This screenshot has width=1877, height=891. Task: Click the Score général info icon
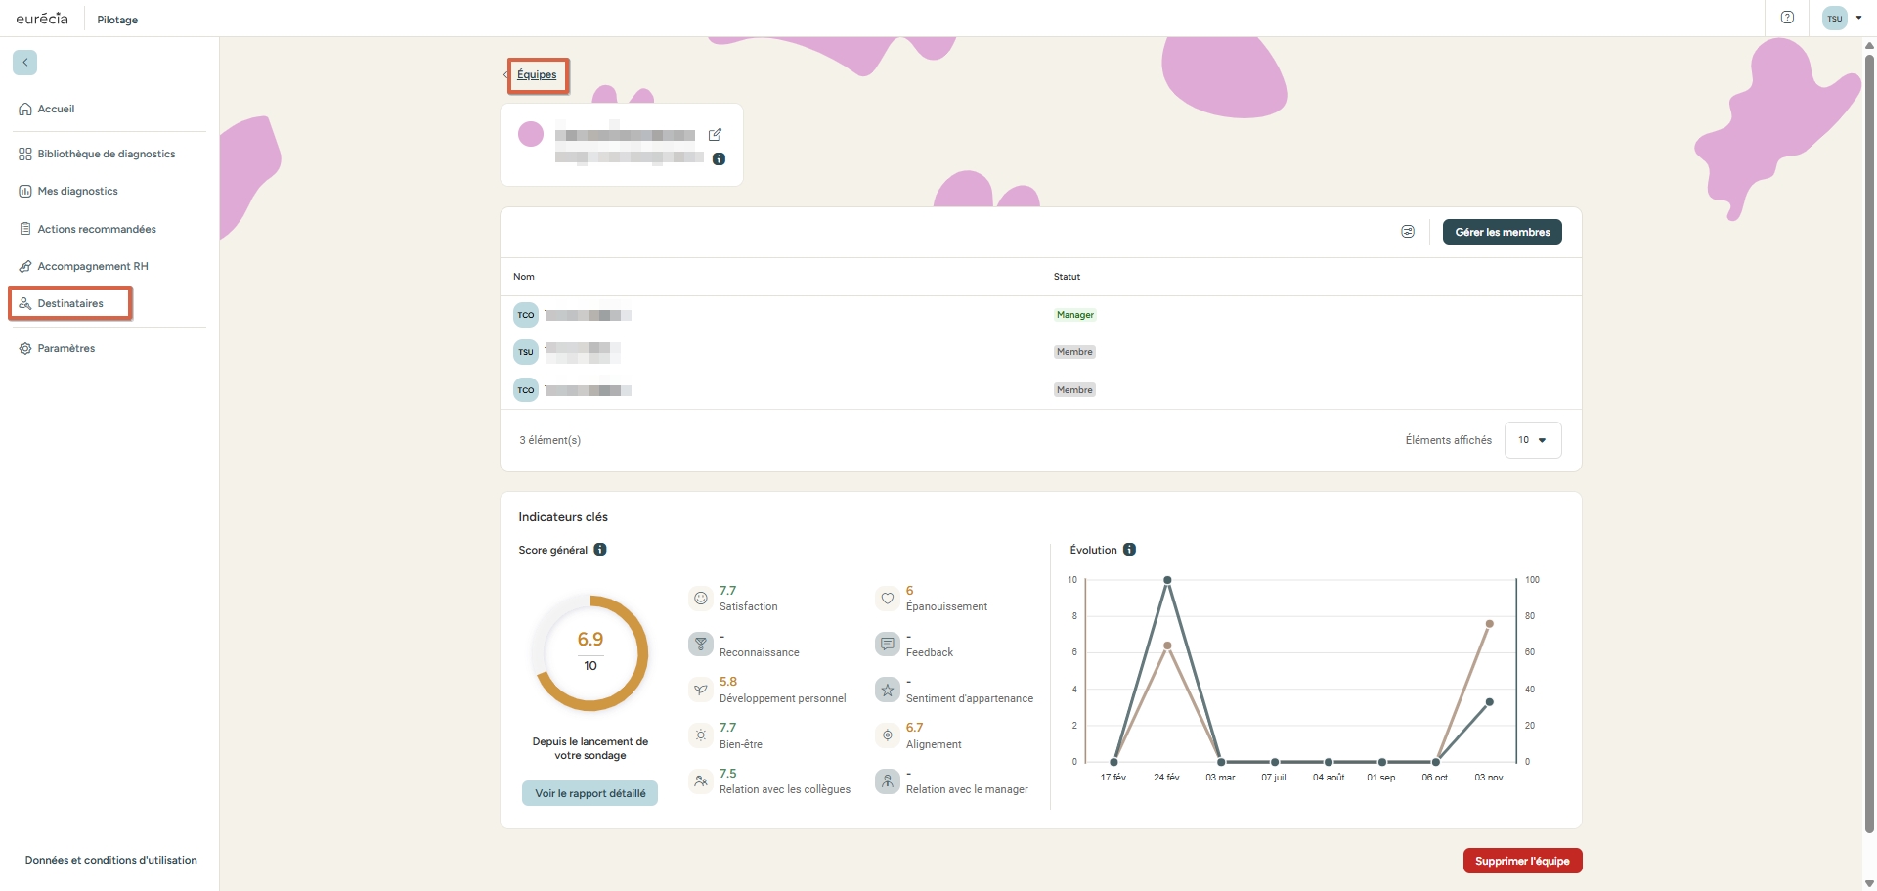(600, 550)
